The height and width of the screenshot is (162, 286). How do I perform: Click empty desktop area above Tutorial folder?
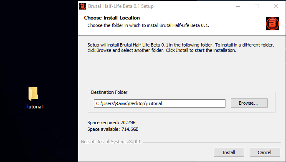click(34, 54)
